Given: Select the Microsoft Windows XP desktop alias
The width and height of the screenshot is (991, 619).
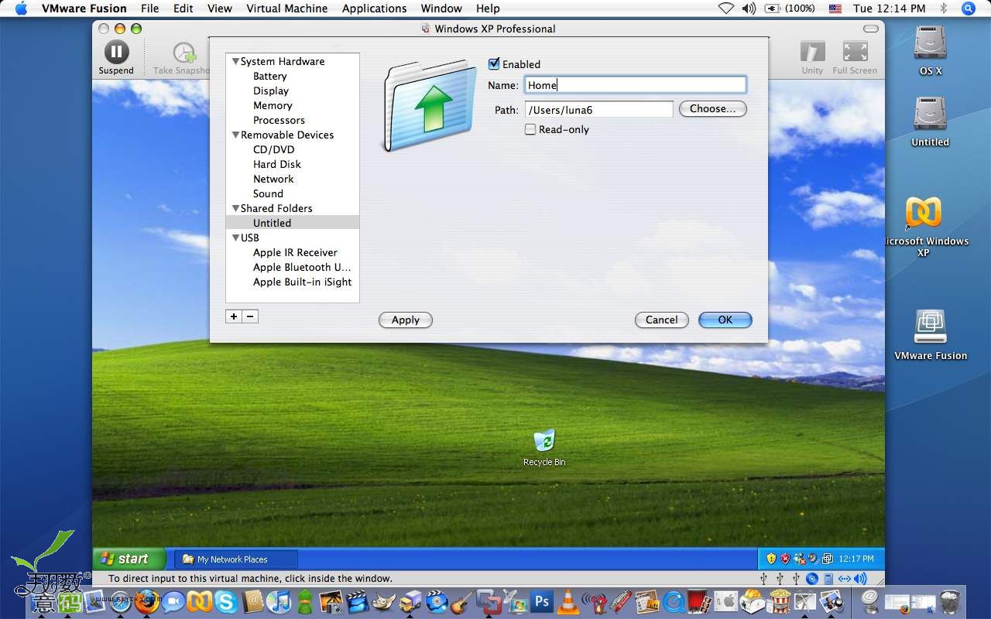Looking at the screenshot, I should [x=924, y=212].
